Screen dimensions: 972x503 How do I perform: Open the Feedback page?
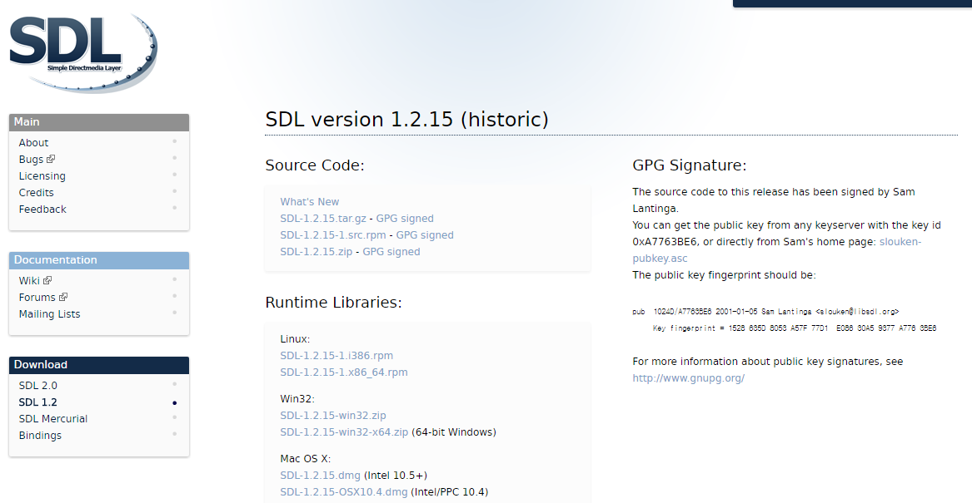pos(42,210)
